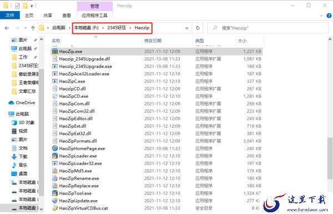
Task: Open 文档 folder in the sidebar
Action: tap(19, 148)
